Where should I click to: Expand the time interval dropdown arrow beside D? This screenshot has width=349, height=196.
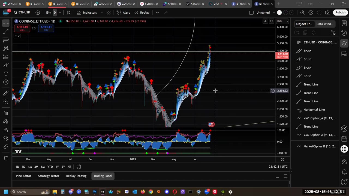click(x=60, y=13)
